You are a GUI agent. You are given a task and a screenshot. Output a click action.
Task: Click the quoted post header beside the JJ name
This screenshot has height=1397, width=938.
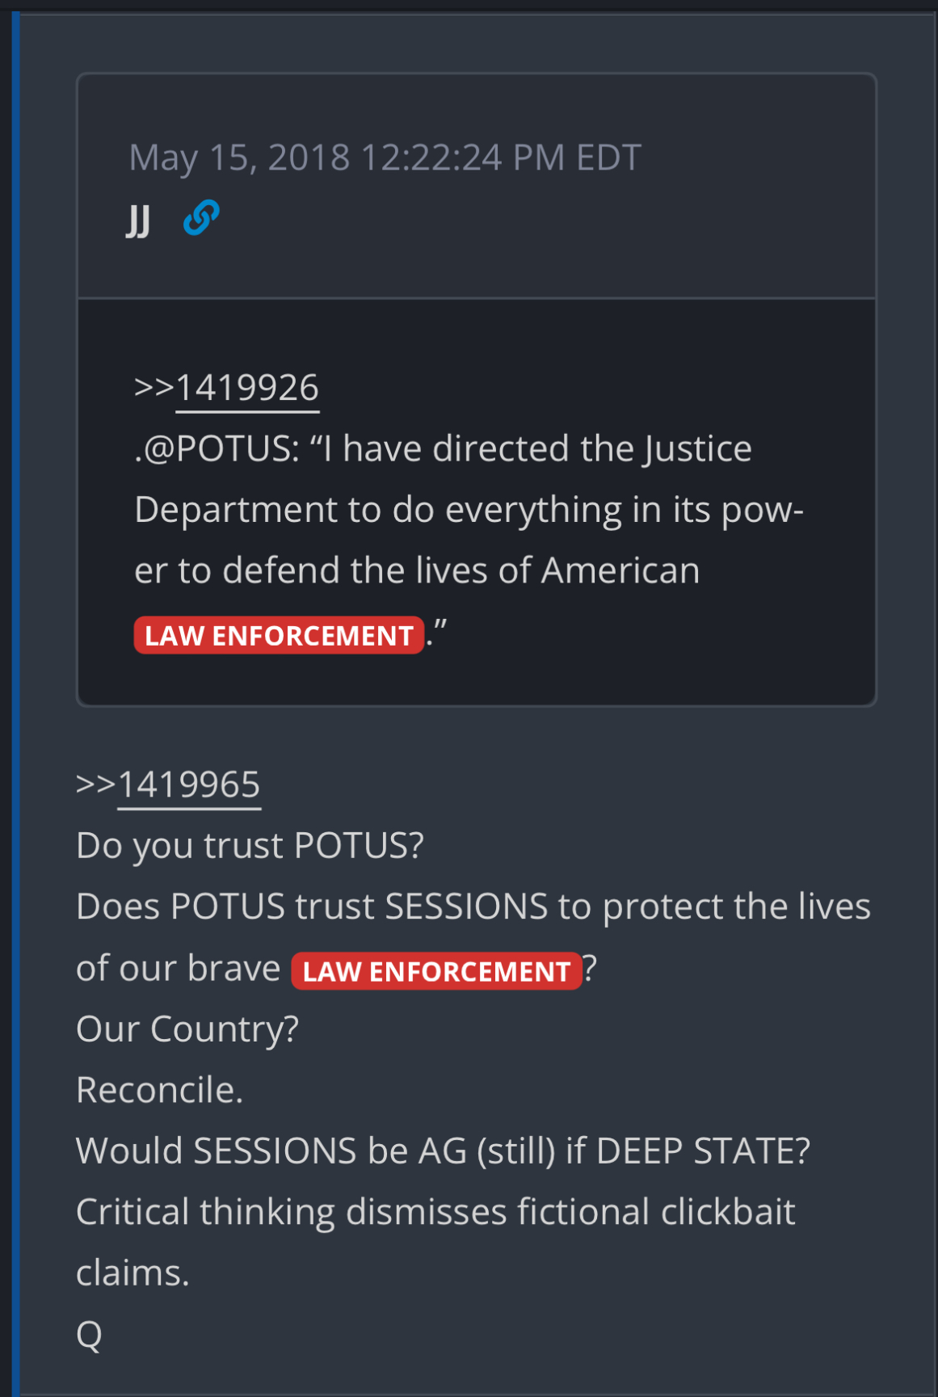pyautogui.click(x=477, y=187)
